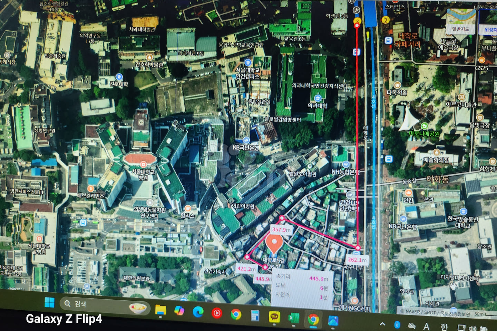Screen dimensions: 497x331
Task: Open the volume control in the tray
Action: pos(472,328)
